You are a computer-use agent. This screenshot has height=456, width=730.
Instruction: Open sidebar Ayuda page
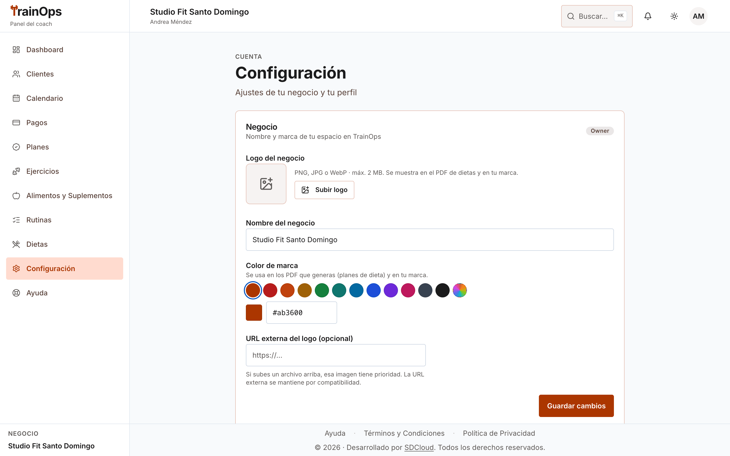click(65, 293)
